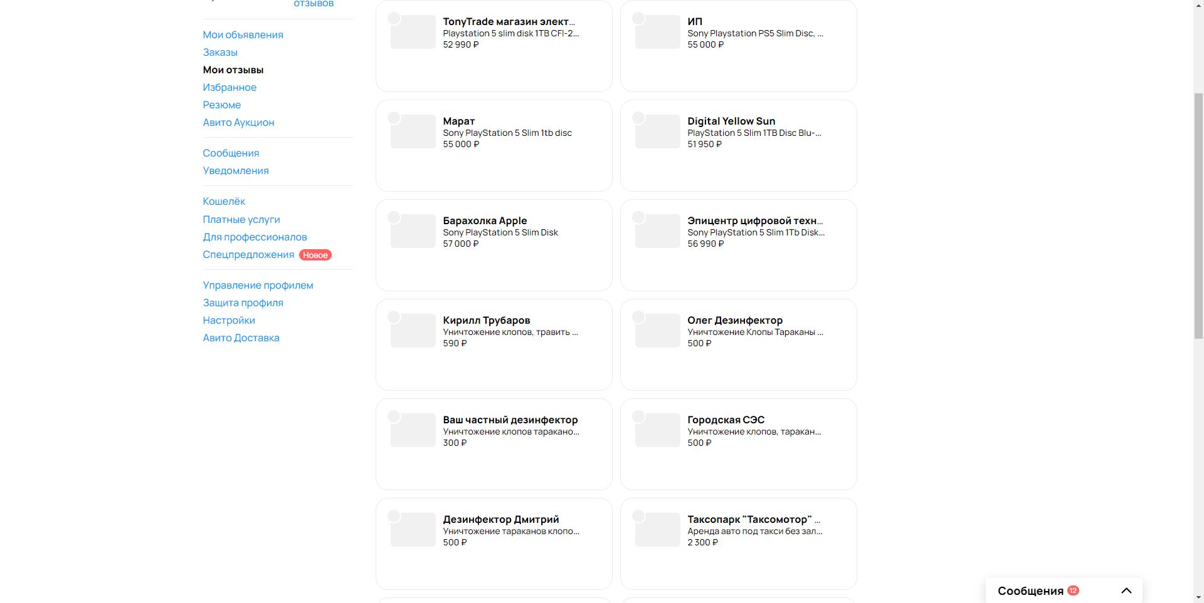Open Уведомления page
This screenshot has width=1204, height=603.
(x=236, y=171)
